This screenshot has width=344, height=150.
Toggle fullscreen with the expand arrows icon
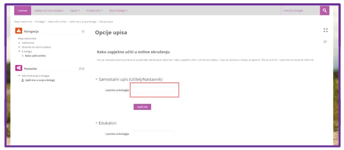[325, 30]
